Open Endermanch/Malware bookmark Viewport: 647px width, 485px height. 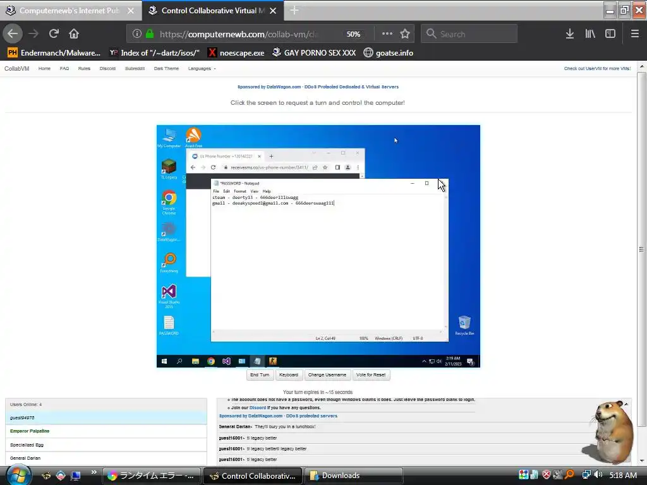click(x=54, y=53)
